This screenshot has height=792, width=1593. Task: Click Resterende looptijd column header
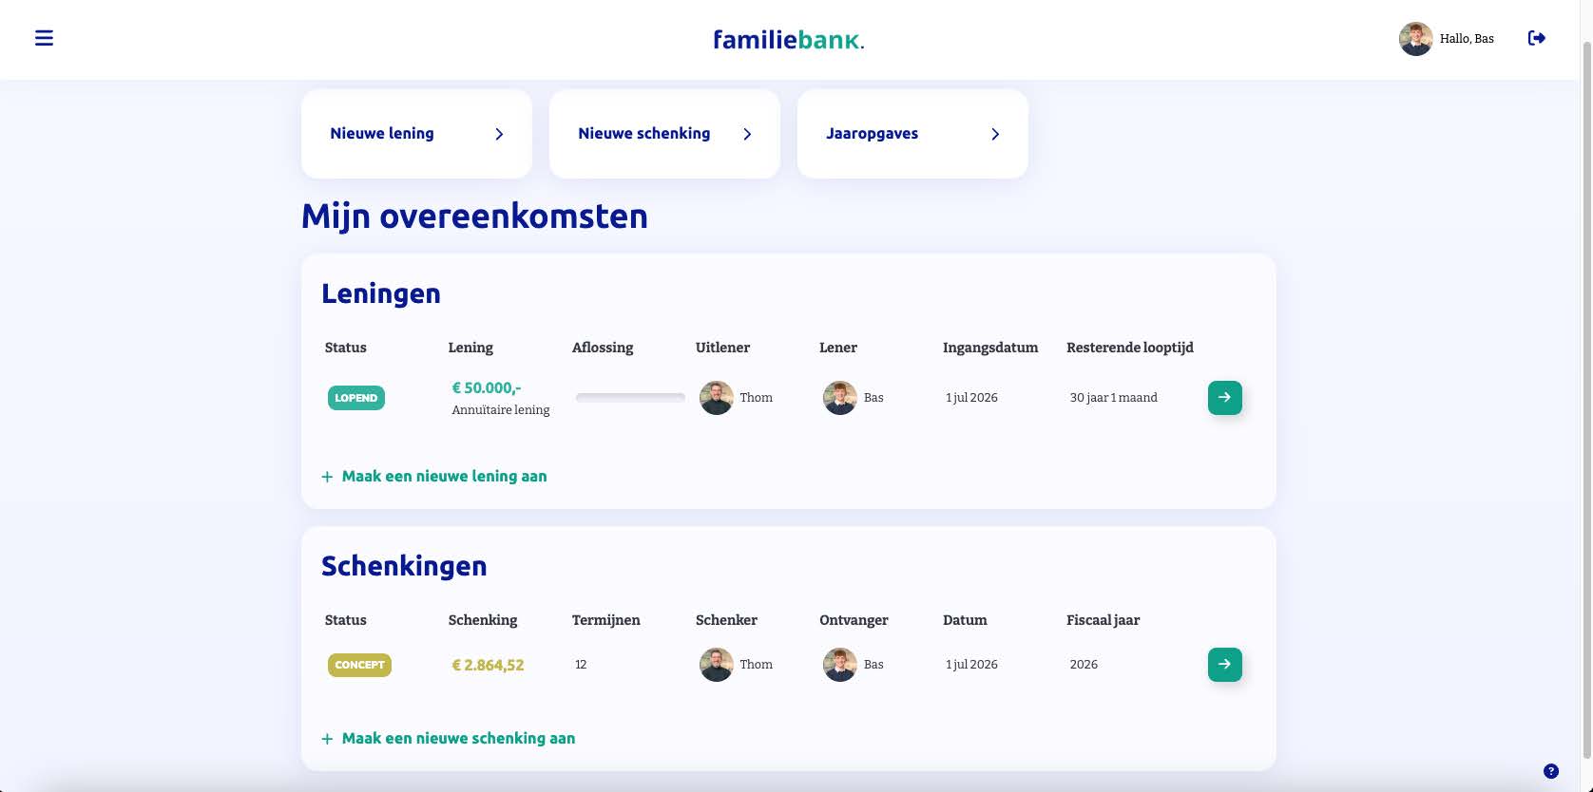tap(1129, 348)
